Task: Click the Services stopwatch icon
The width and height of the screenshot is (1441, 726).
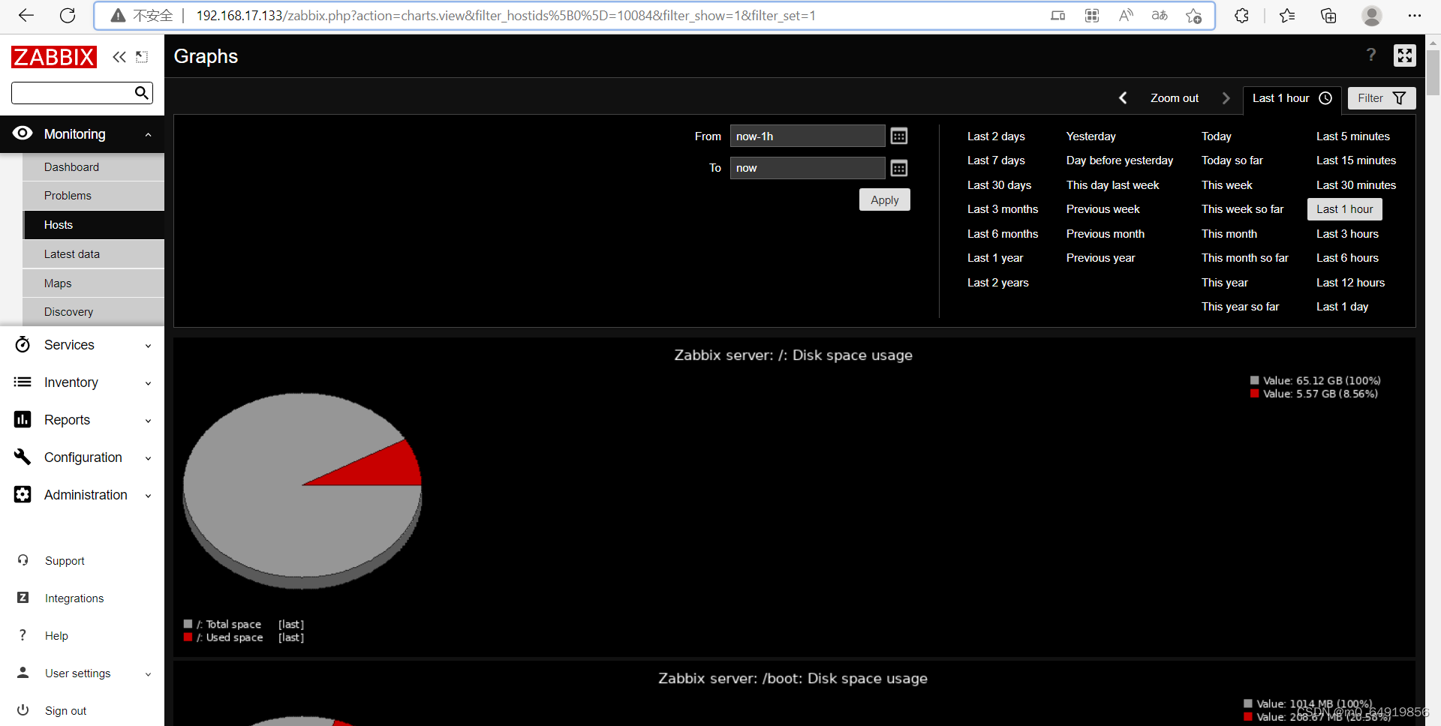Action: point(23,344)
